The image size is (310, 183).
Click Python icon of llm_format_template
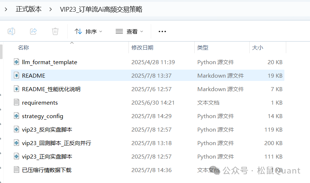16,62
